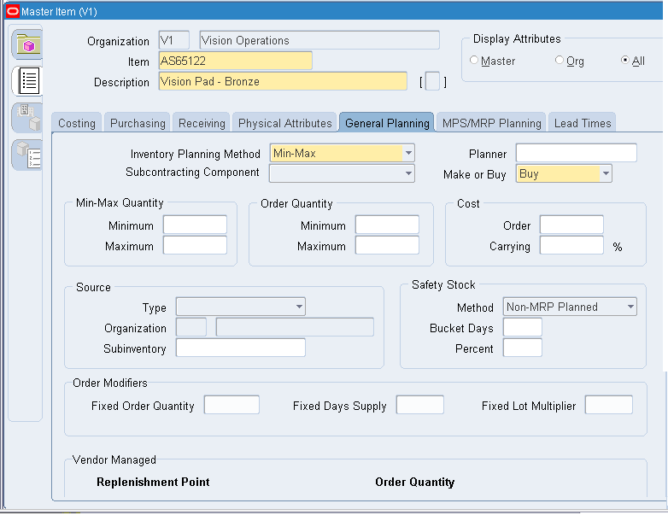Image resolution: width=668 pixels, height=515 pixels.
Task: Open Safety Stock Method dropdown
Action: 630,307
